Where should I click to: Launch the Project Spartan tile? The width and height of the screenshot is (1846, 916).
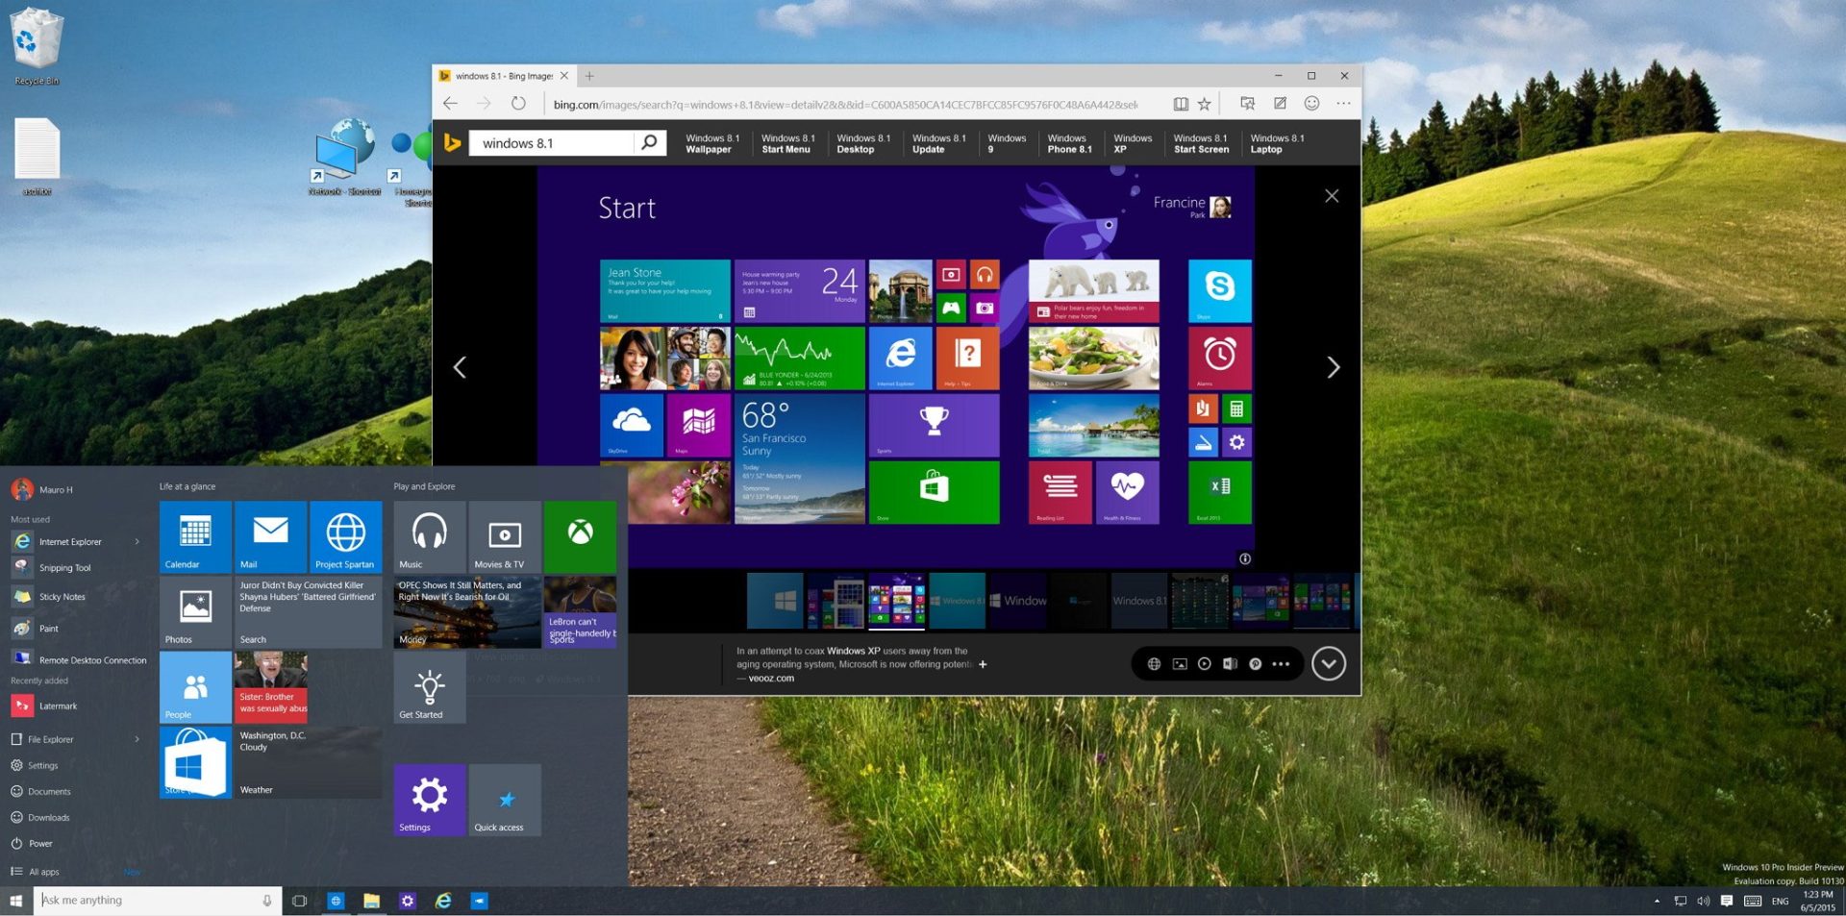[x=345, y=536]
